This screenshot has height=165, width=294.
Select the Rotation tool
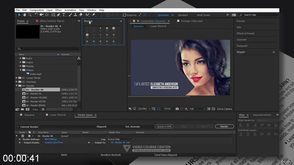pos(36,15)
